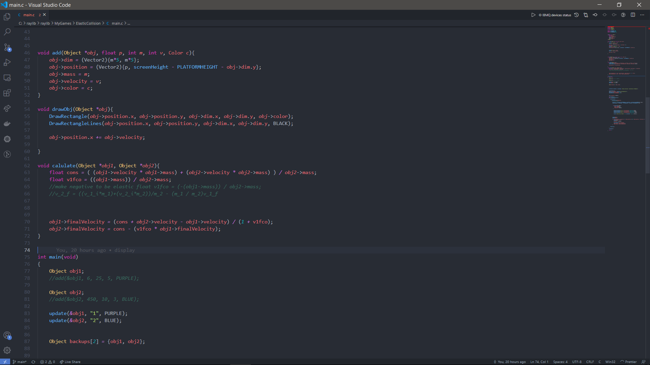Image resolution: width=650 pixels, height=365 pixels.
Task: Toggle split editor right
Action: (x=633, y=15)
